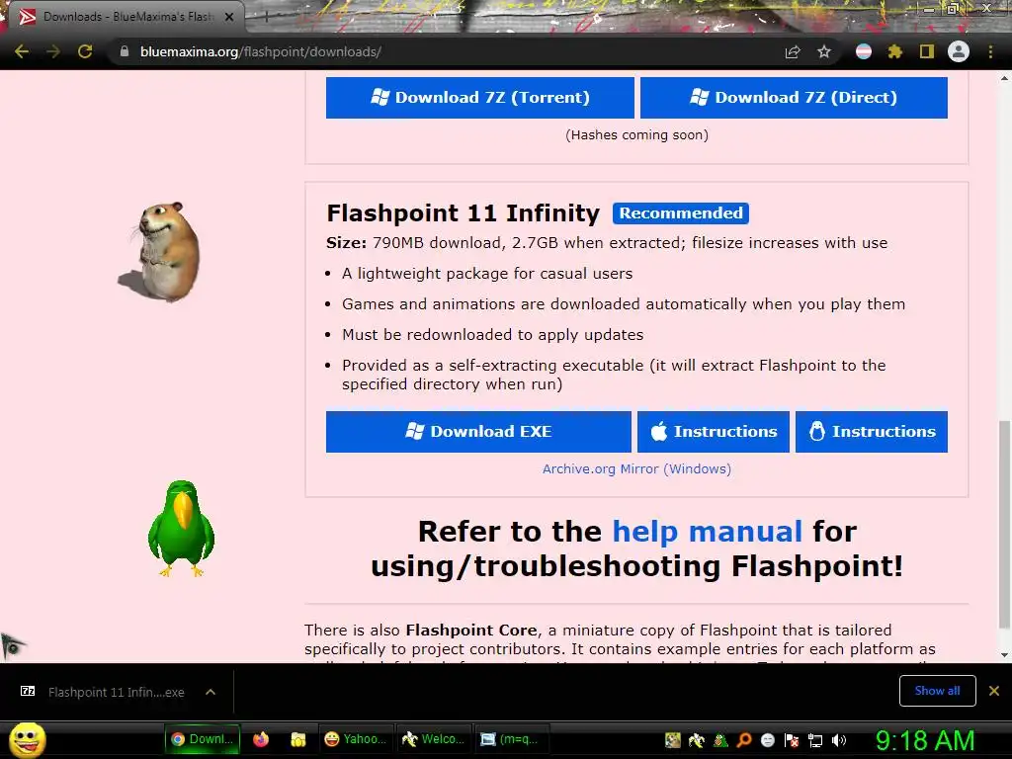Click the cursor-trail icon near page bottom-left
Image resolution: width=1012 pixels, height=759 pixels.
click(12, 645)
